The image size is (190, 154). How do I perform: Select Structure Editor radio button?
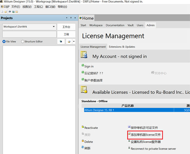coord(22,41)
